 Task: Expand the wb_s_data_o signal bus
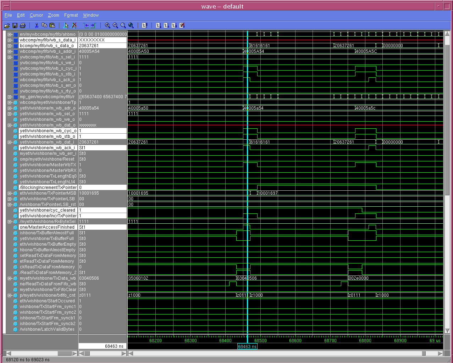coord(10,46)
